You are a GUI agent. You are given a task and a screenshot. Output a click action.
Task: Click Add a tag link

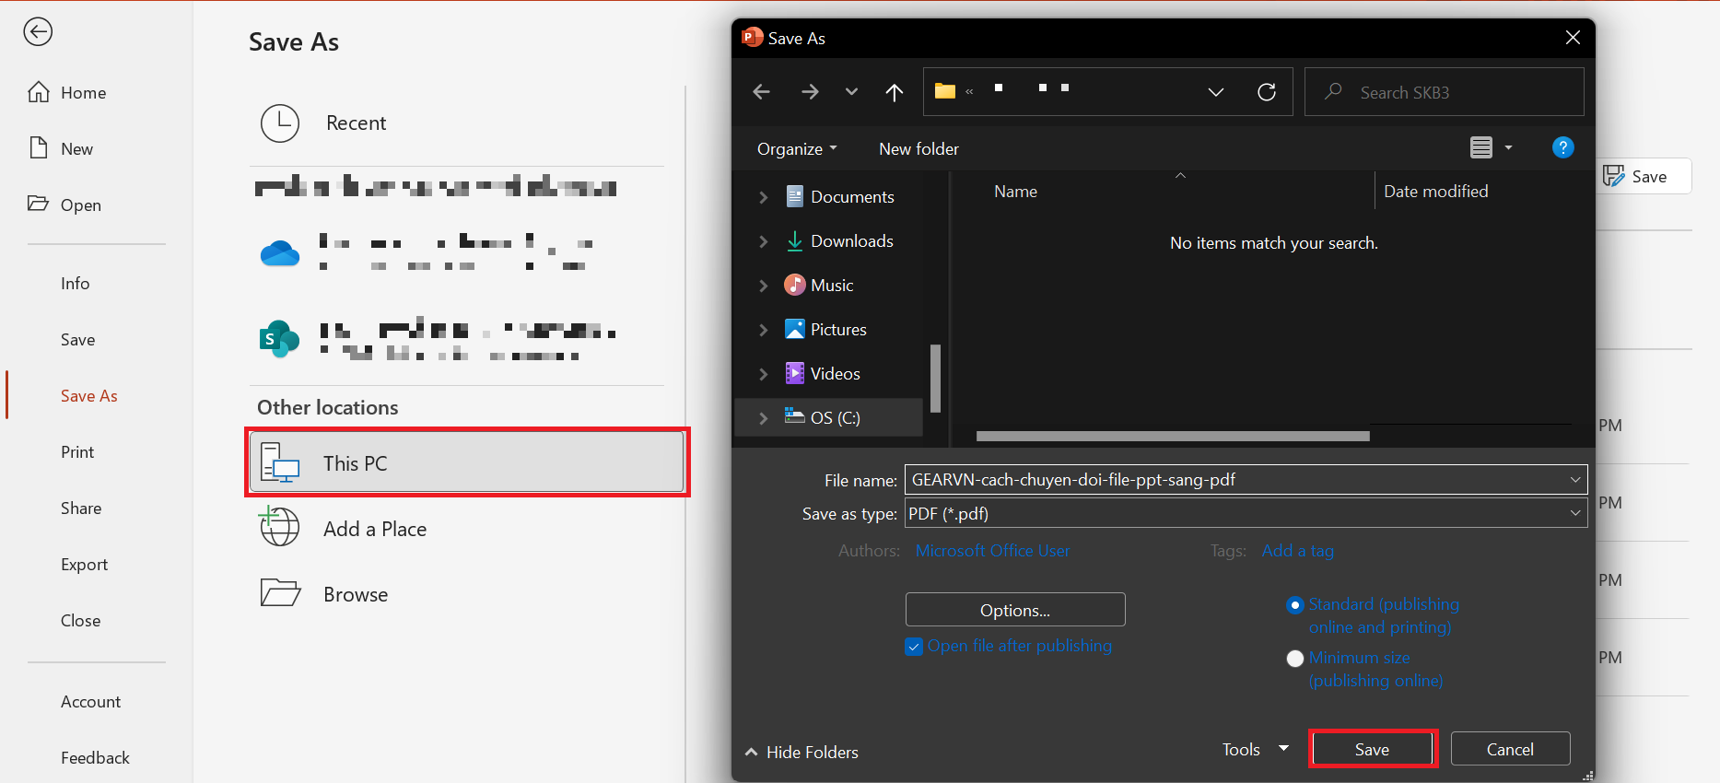pos(1297,551)
